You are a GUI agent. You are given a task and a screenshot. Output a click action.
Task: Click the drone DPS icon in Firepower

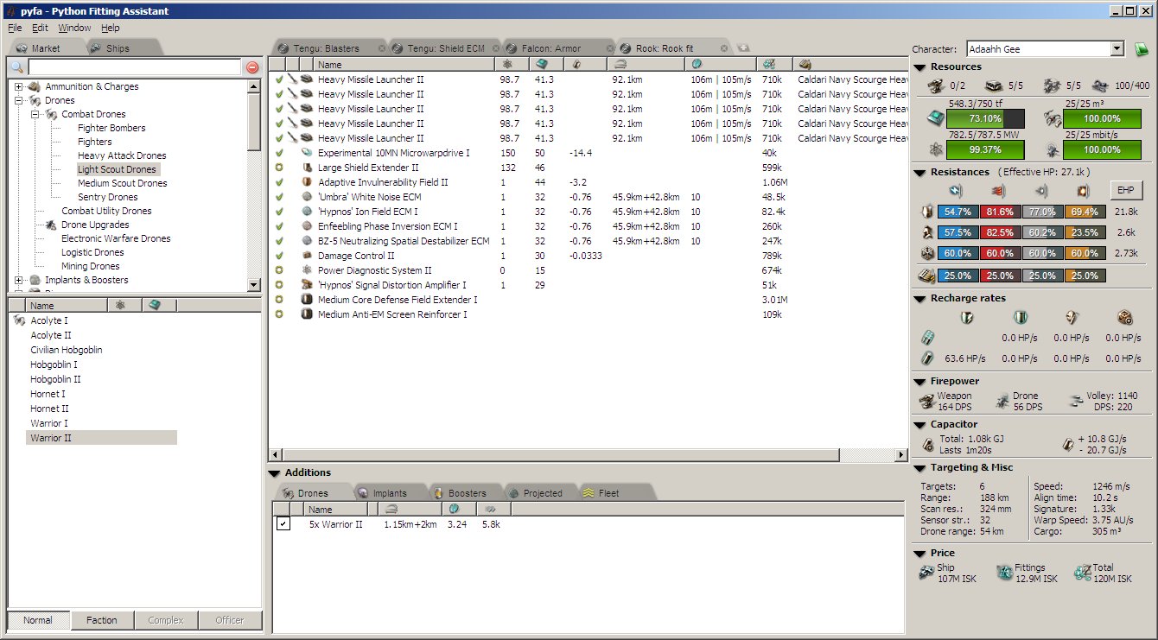point(1002,401)
